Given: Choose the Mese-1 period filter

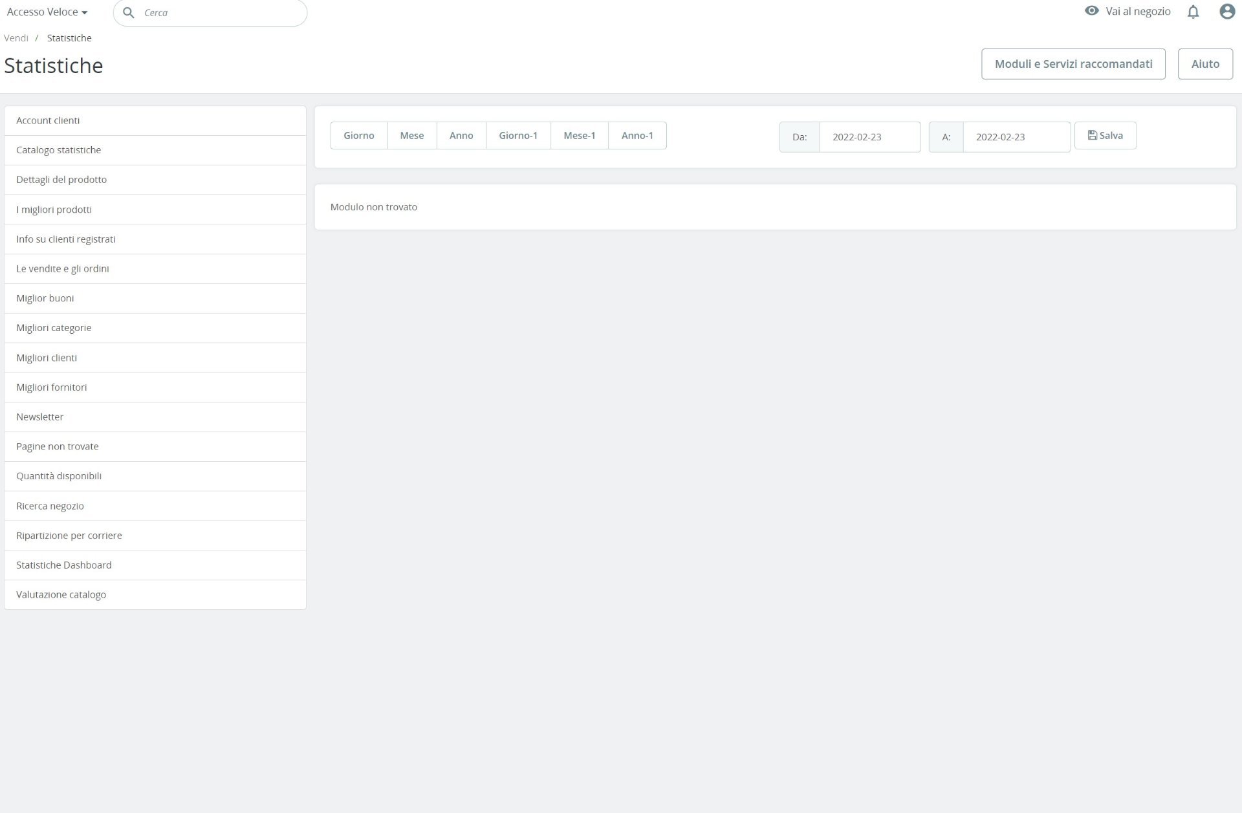Looking at the screenshot, I should [x=579, y=136].
